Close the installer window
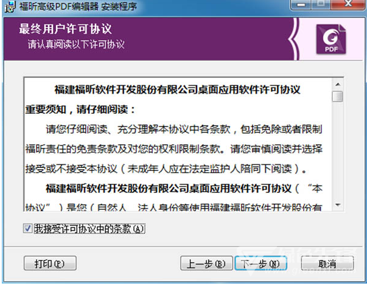 point(348,4)
